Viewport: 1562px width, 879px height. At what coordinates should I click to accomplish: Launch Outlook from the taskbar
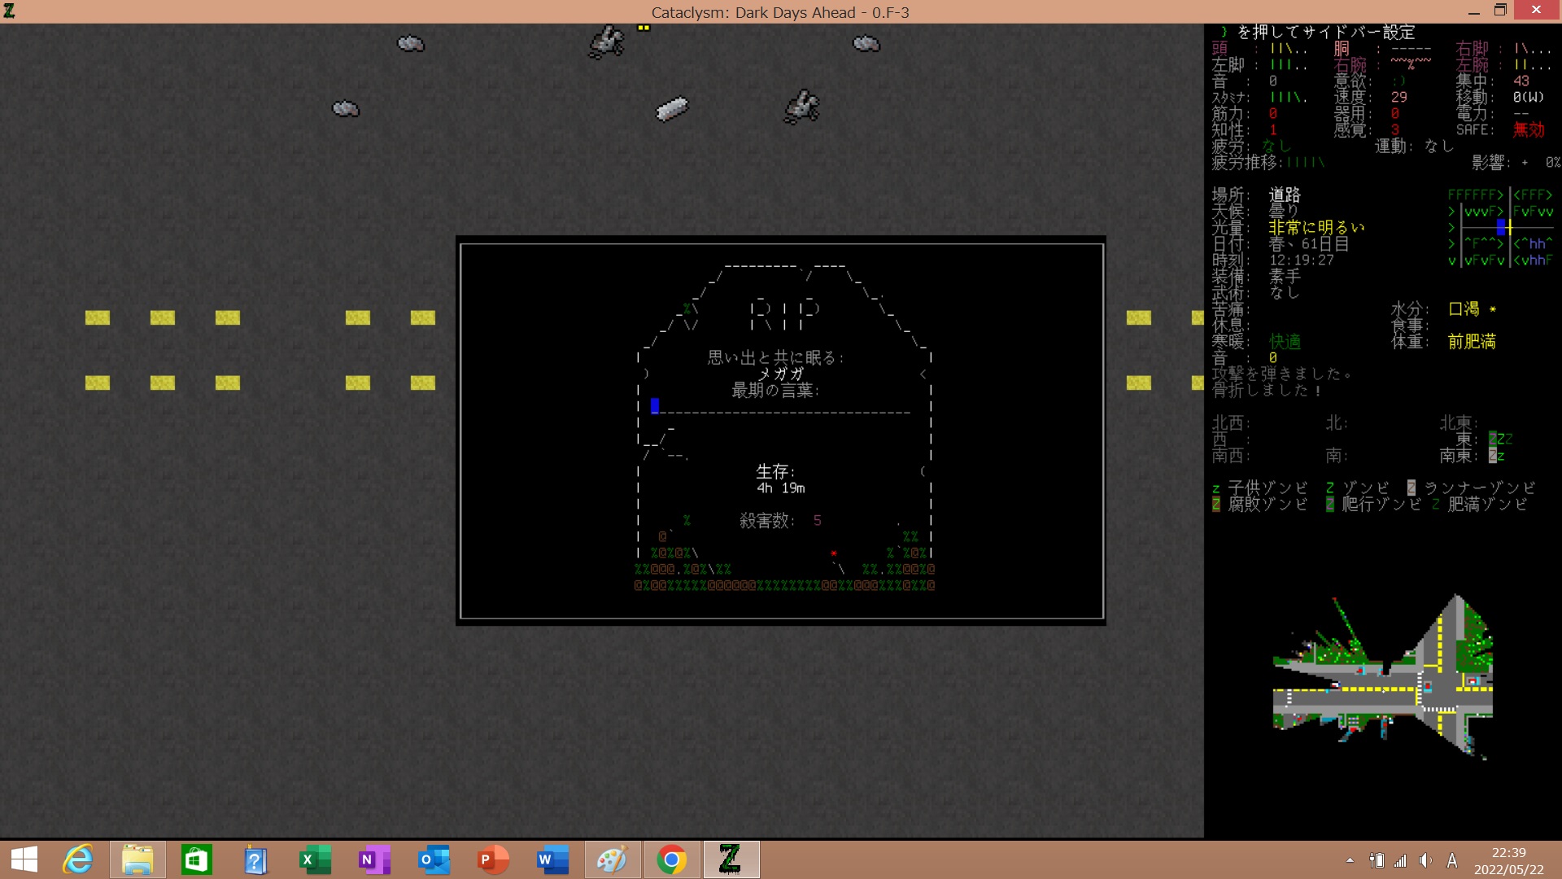pyautogui.click(x=434, y=859)
